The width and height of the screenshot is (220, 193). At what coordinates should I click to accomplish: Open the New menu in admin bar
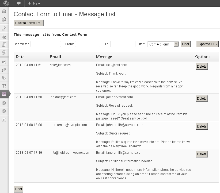coord(34,3)
